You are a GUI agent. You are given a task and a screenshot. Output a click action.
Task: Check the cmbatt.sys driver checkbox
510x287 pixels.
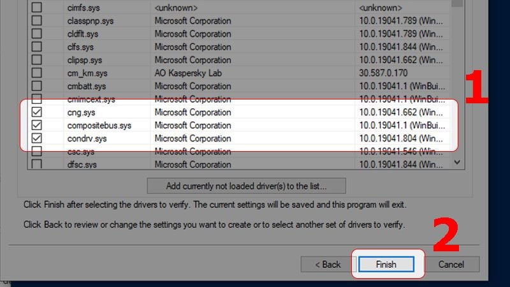[x=36, y=86]
